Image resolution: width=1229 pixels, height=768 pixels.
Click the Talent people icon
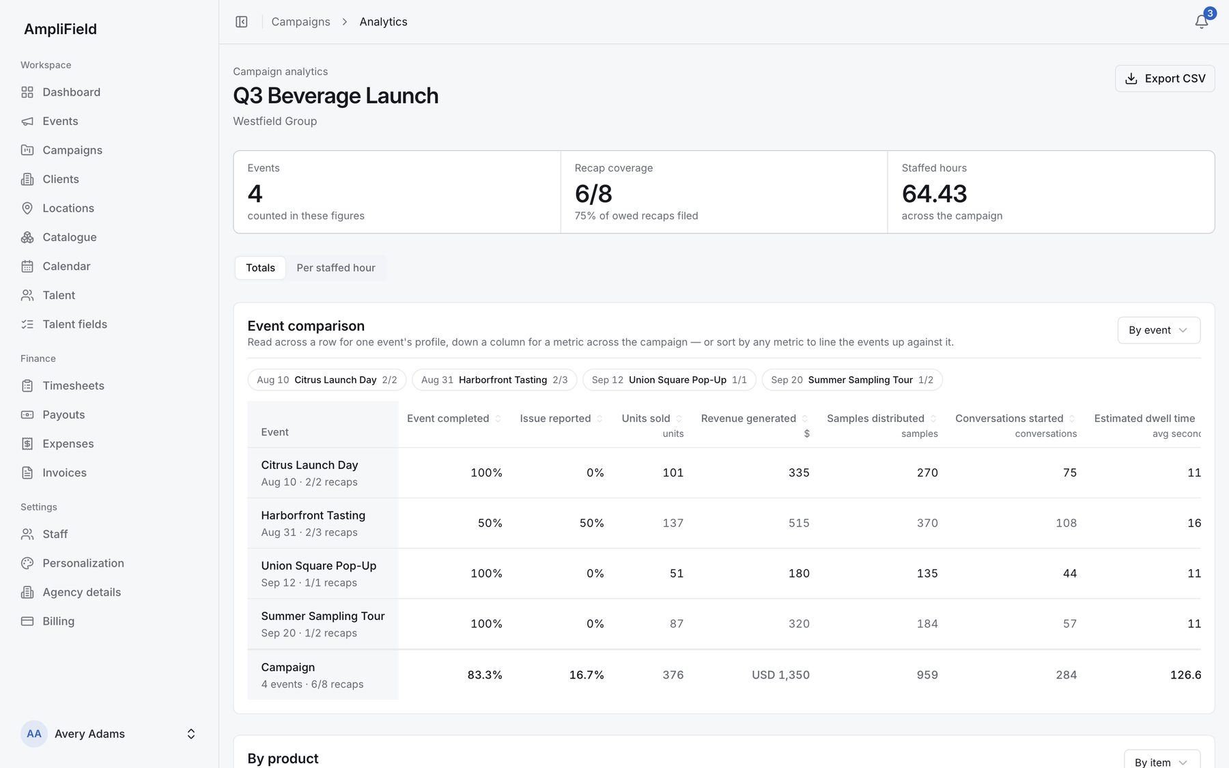pyautogui.click(x=27, y=296)
